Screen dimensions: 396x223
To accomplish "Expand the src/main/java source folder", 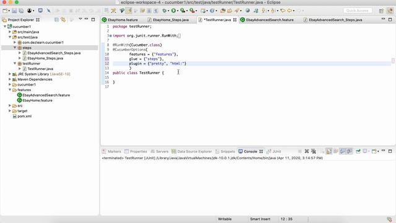I will 10,32.
